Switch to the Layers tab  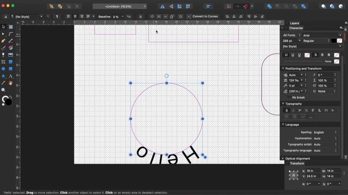(x=294, y=23)
